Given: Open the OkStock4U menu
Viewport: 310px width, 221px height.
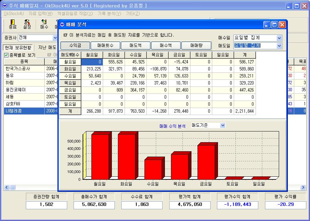Looking at the screenshot, I should tap(14, 14).
